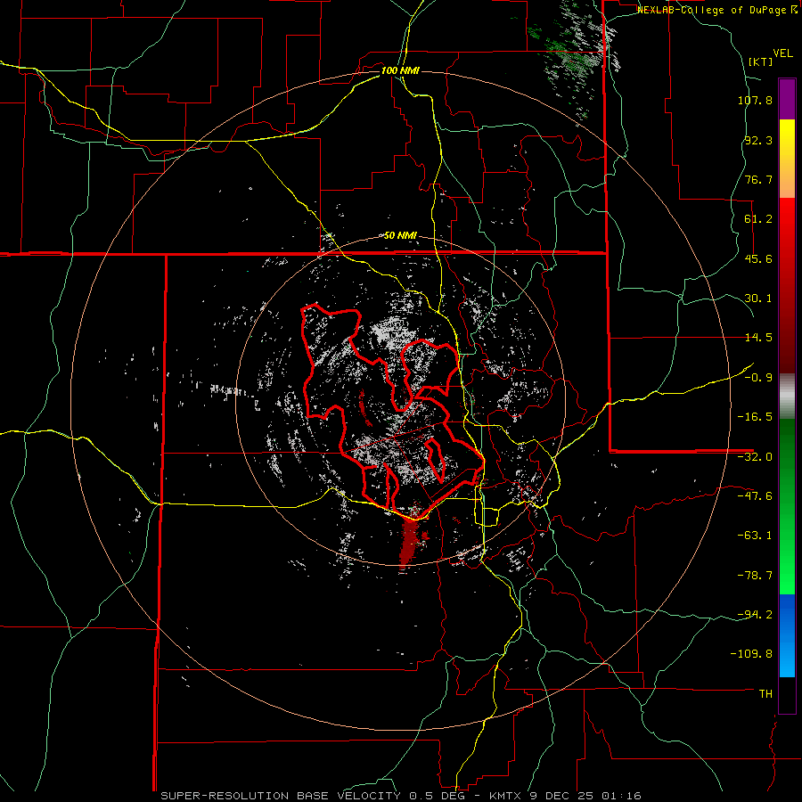Image resolution: width=802 pixels, height=802 pixels.
Task: Click the -78.7 velocity scale value
Action: point(755,576)
